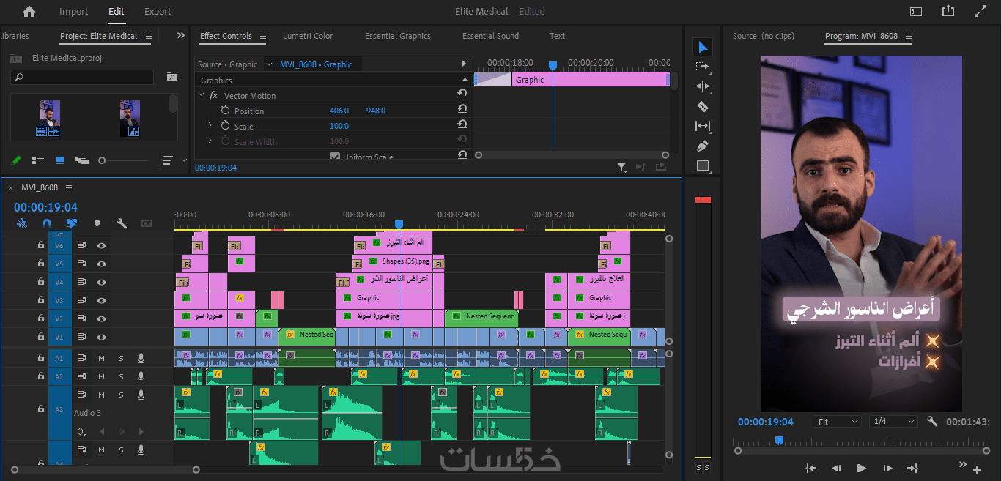Open MVI_8608 timeline panel menu
The image size is (1001, 481).
[x=69, y=187]
